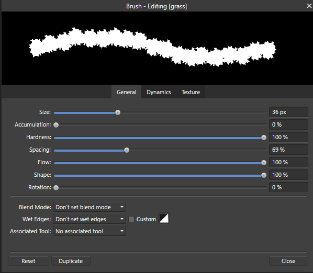Click the Hardness value field
313x273 pixels.
click(x=288, y=137)
